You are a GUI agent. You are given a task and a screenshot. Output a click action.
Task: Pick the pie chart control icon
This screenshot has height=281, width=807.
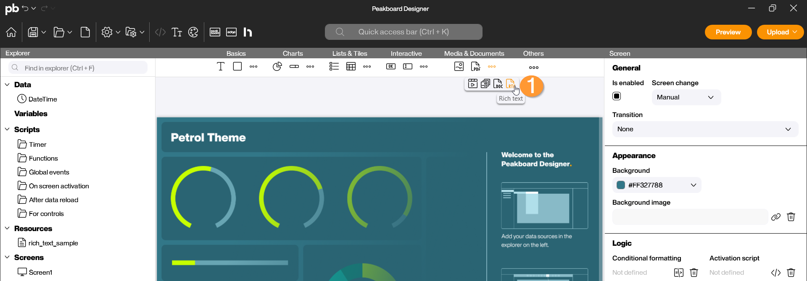(277, 67)
